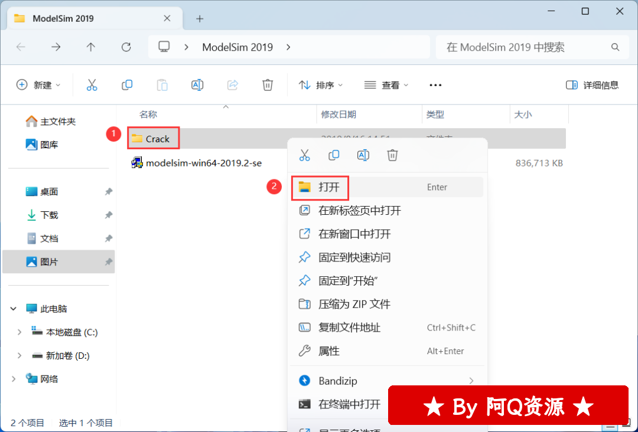
Task: Click the Delete icon in the context menu
Action: click(392, 155)
